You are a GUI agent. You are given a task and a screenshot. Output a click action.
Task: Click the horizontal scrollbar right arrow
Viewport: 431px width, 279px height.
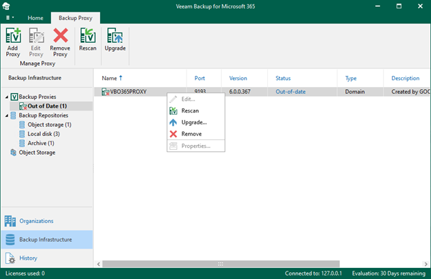point(425,264)
